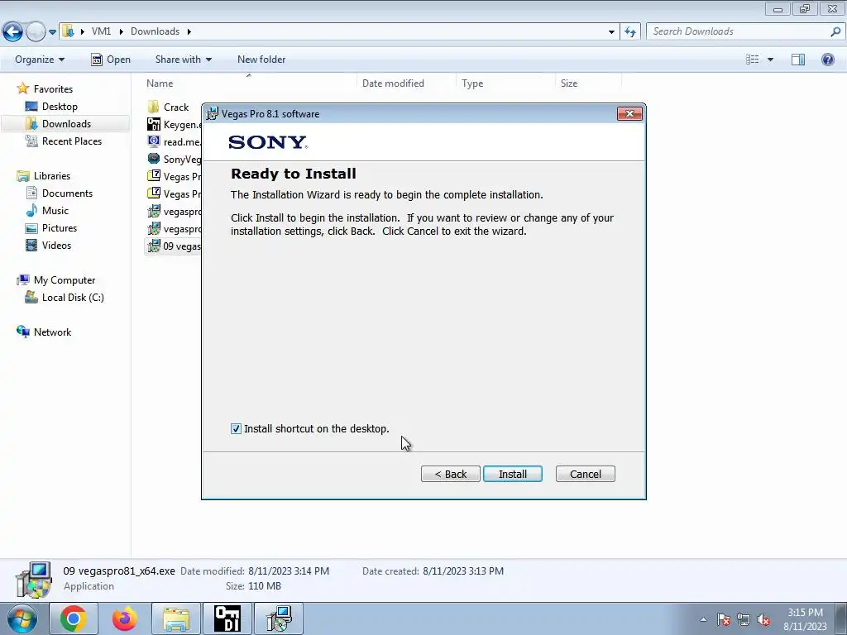Expand the arrow before VM1 breadcrumb

coord(82,31)
